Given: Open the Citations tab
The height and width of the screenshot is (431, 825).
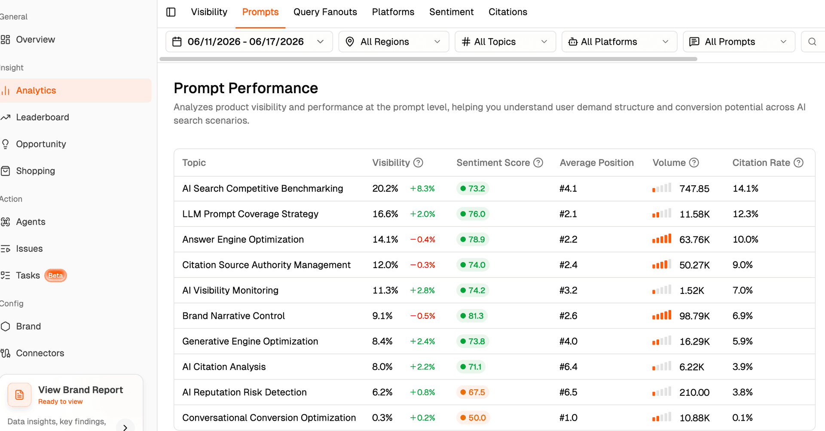Looking at the screenshot, I should (x=508, y=12).
